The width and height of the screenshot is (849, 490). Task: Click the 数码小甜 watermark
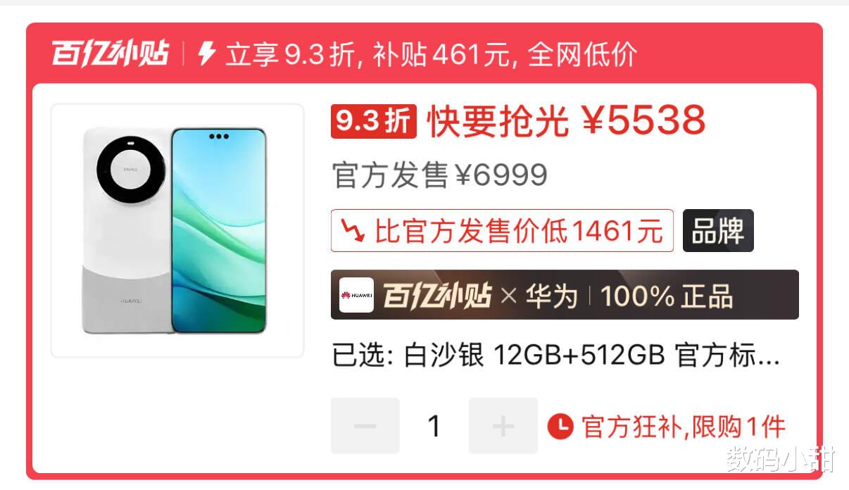(781, 459)
